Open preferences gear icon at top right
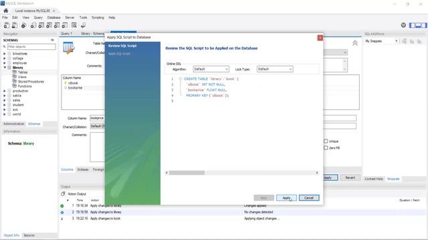This screenshot has height=240, width=428. pos(403,25)
